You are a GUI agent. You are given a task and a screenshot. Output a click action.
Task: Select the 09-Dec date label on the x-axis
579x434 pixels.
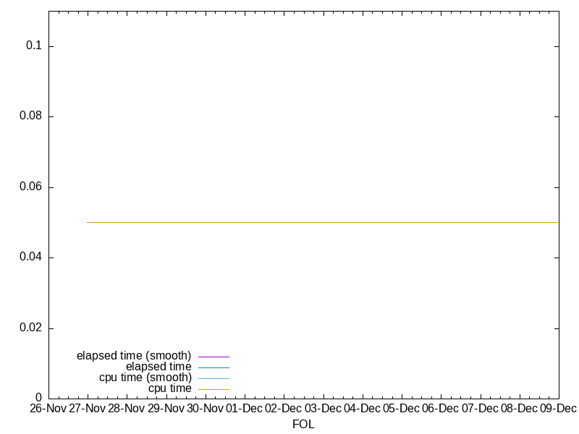[x=557, y=409]
